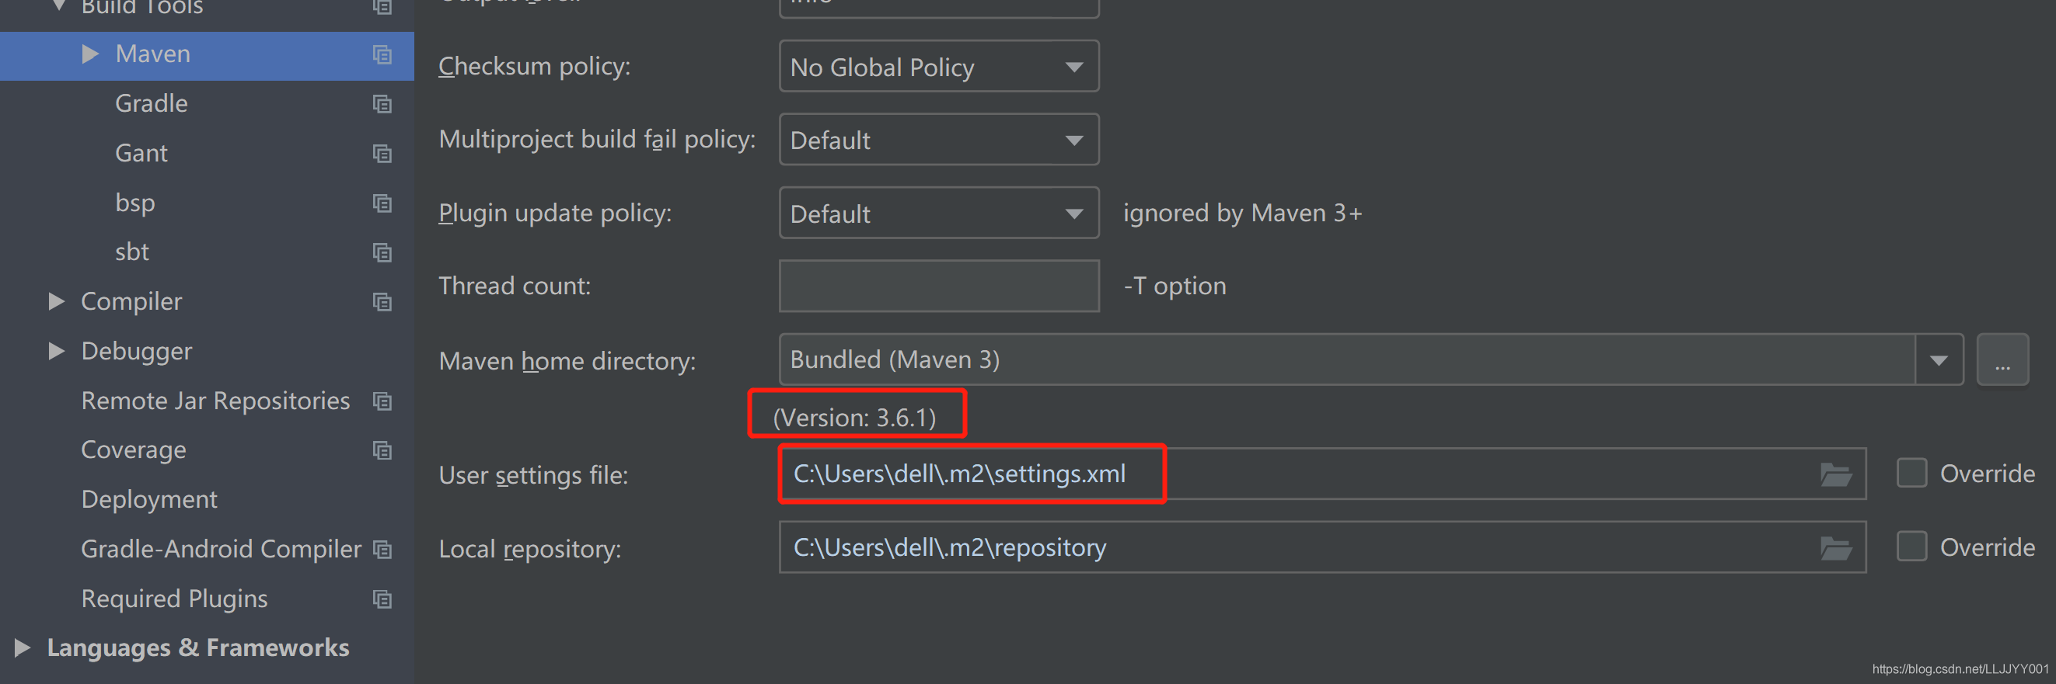Click the 'ignored by Maven 3+' note

pyautogui.click(x=1242, y=213)
